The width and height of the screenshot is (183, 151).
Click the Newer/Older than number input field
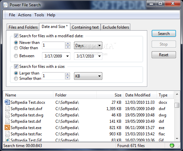(x=53, y=46)
